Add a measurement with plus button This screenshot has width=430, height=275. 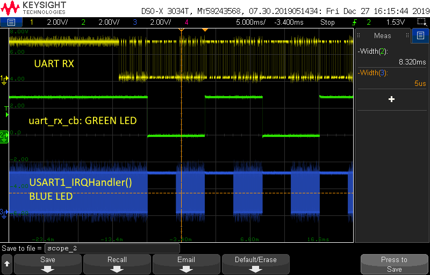coord(392,99)
